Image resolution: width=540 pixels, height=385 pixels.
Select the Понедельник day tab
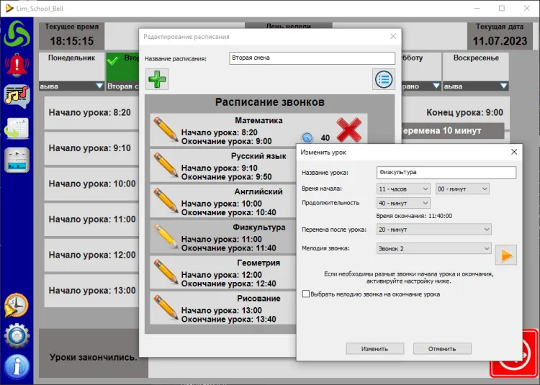pos(71,58)
